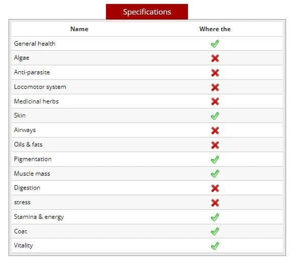Click the green tick beside Vitality
Screen dimensions: 296x264
click(x=215, y=246)
